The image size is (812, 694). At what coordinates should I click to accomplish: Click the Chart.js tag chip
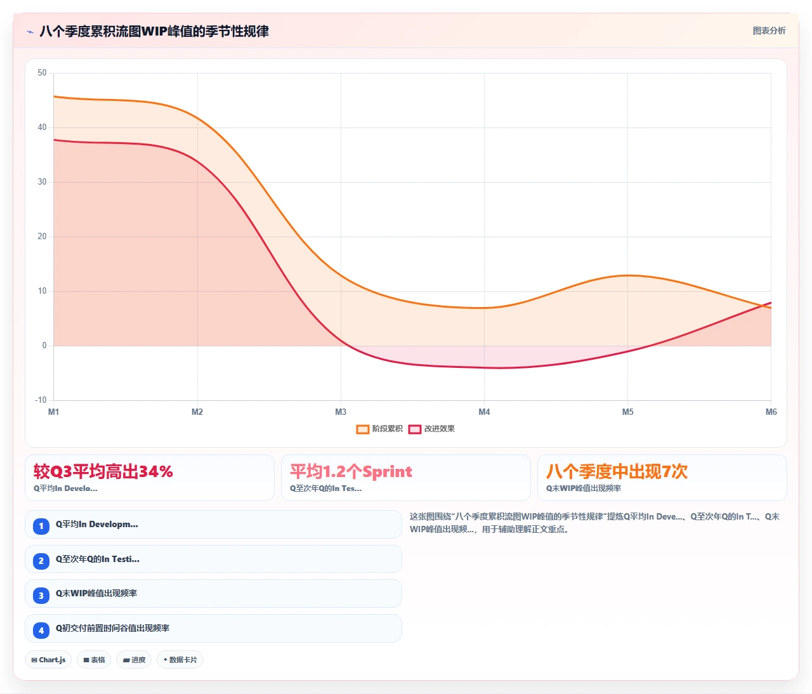[48, 660]
